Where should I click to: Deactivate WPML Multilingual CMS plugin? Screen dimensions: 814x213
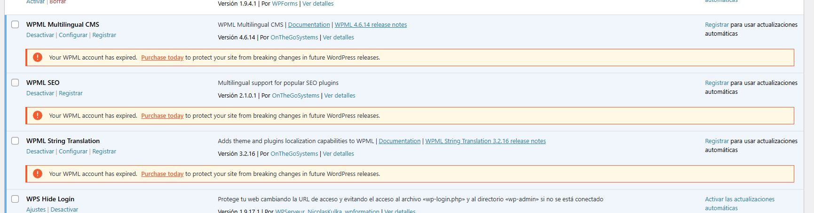click(x=40, y=35)
